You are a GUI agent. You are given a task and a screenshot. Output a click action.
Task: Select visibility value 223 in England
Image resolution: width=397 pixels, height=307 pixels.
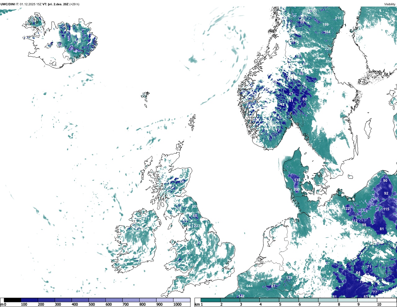[x=197, y=226]
